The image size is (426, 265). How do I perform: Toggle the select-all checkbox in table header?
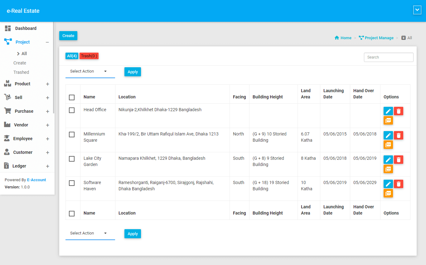72,97
